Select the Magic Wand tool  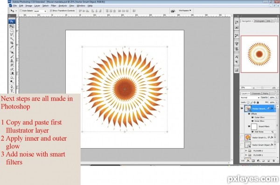[x=12, y=39]
